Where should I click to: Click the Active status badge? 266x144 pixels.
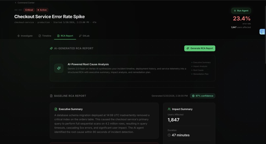coord(42,10)
